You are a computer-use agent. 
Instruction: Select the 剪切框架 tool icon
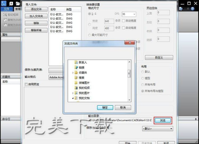click(x=5, y=15)
